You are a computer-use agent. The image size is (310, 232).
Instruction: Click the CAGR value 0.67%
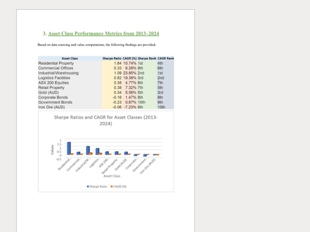(x=131, y=103)
